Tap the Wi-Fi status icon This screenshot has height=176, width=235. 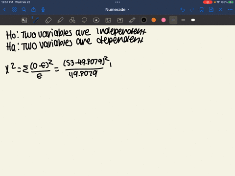click(218, 2)
